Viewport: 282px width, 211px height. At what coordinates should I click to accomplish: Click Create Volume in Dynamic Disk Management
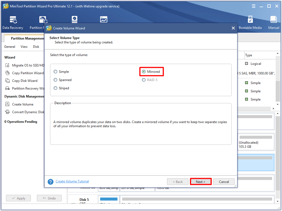click(23, 104)
